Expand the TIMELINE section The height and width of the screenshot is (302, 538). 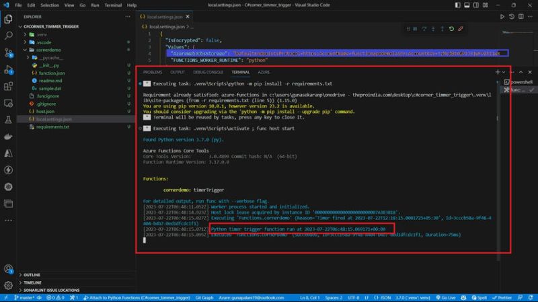pos(32,282)
